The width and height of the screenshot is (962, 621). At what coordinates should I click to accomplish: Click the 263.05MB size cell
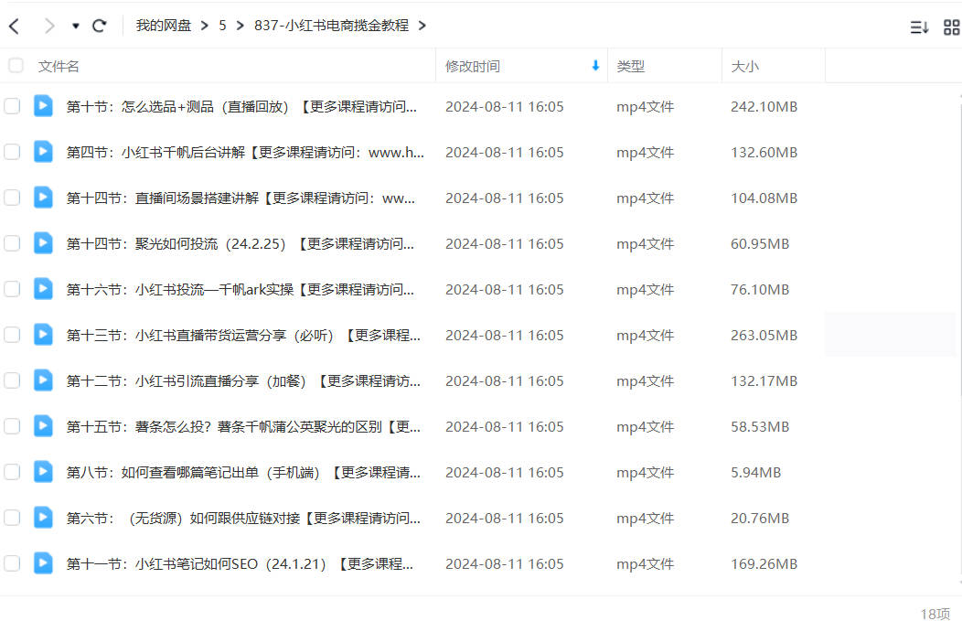click(x=764, y=336)
